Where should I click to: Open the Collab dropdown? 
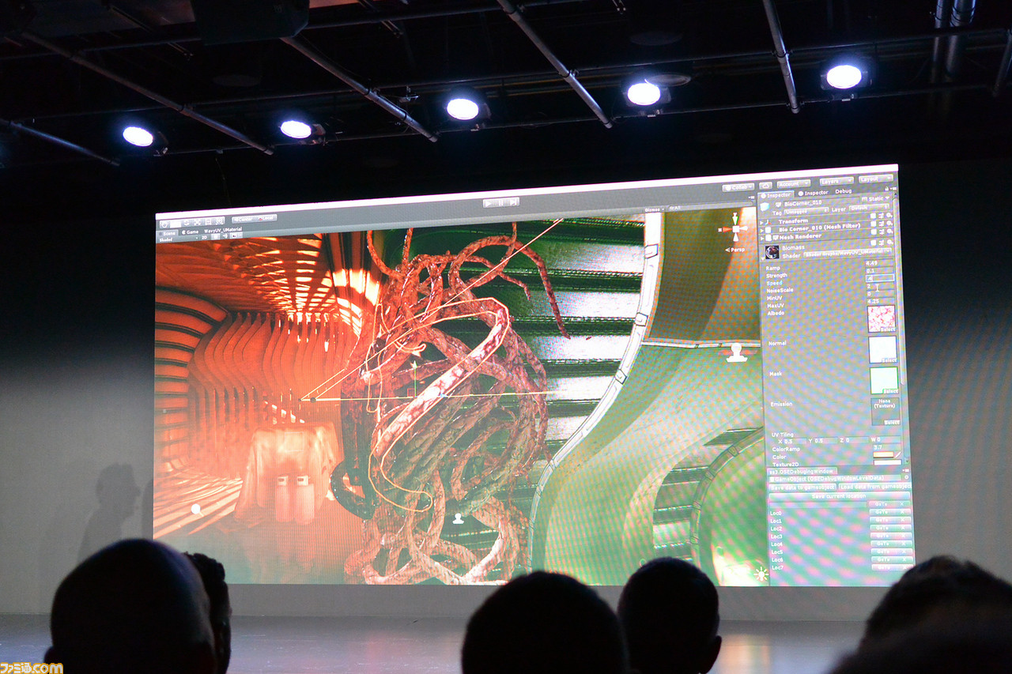(x=738, y=187)
